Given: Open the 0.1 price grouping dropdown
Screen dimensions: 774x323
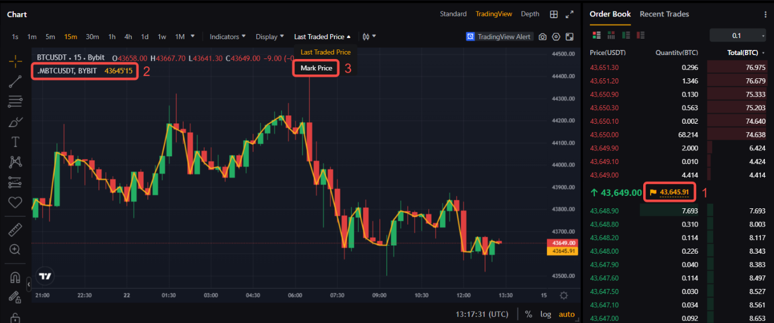Looking at the screenshot, I should (738, 35).
